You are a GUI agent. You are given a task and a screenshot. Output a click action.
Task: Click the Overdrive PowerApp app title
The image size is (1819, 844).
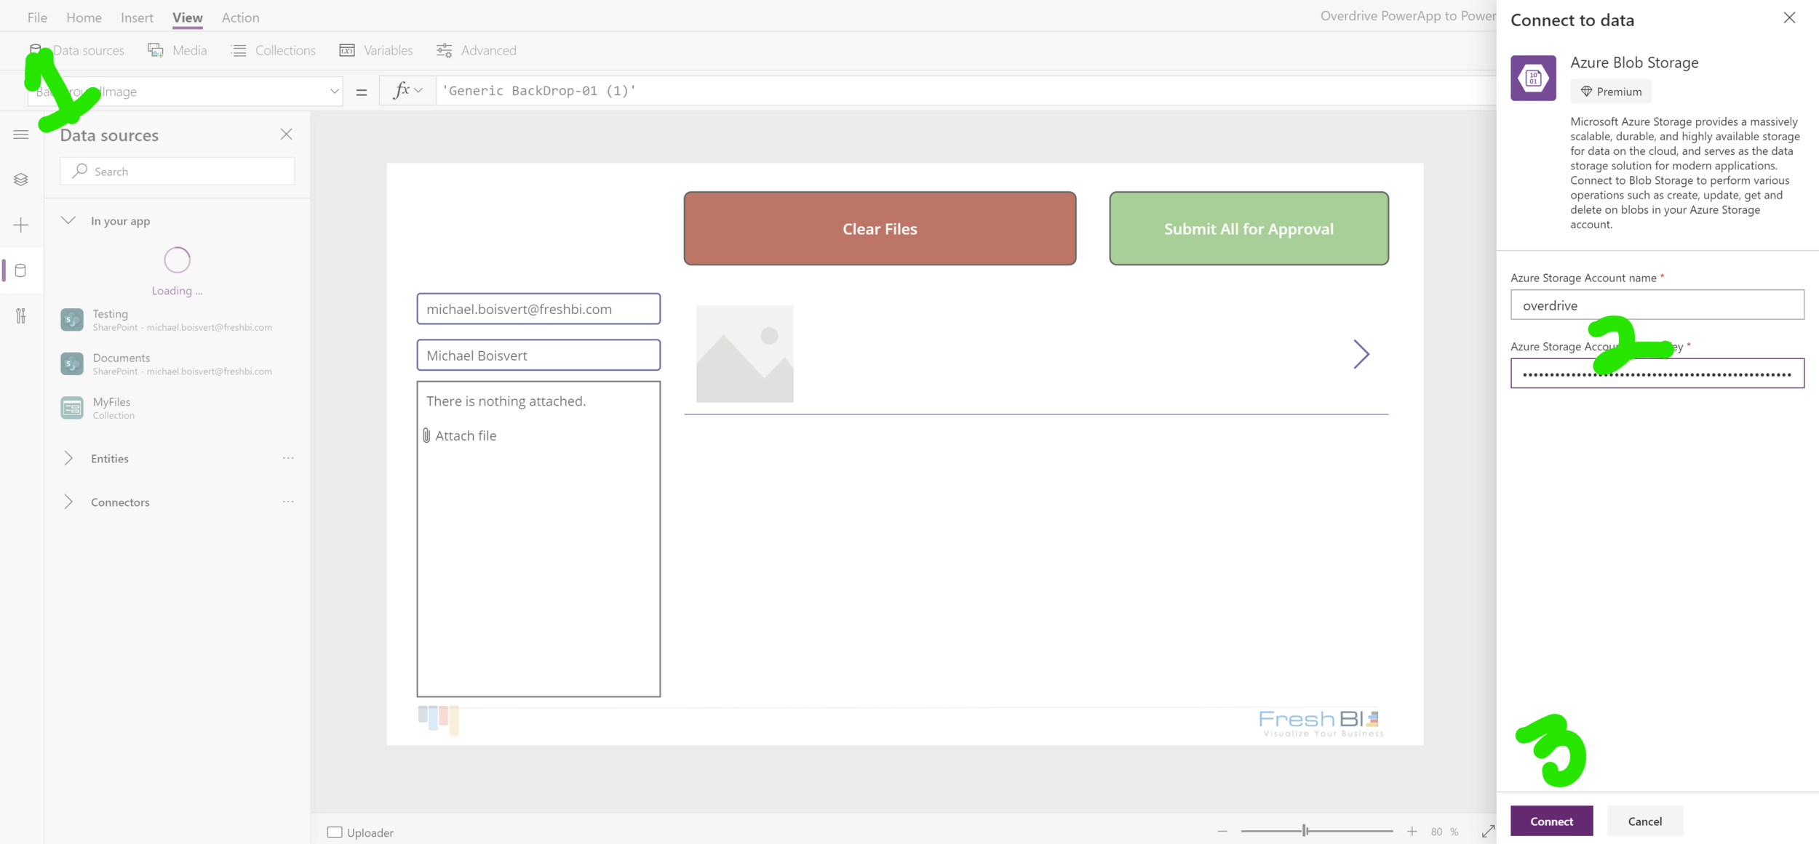[x=1408, y=16]
